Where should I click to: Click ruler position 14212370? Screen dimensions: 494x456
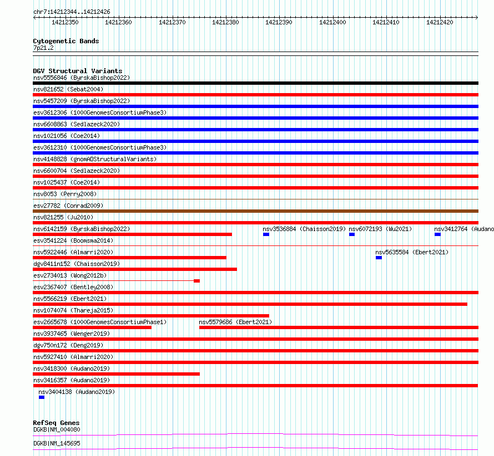pyautogui.click(x=172, y=22)
